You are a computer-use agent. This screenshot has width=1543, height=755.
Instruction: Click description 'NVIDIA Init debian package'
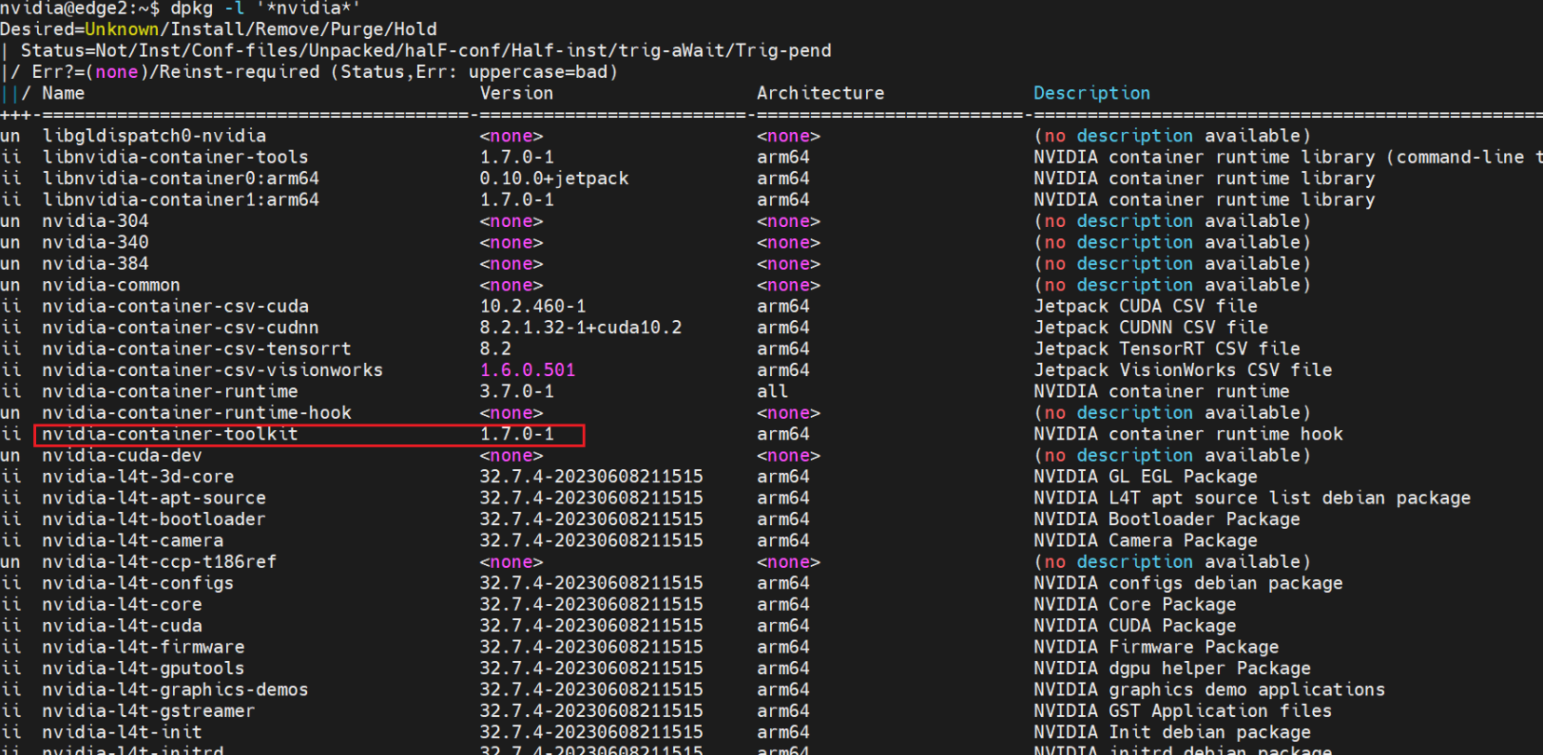pos(1172,732)
